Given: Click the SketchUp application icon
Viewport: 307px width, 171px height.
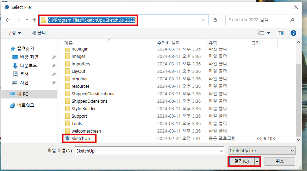Looking at the screenshot, I should [67, 138].
